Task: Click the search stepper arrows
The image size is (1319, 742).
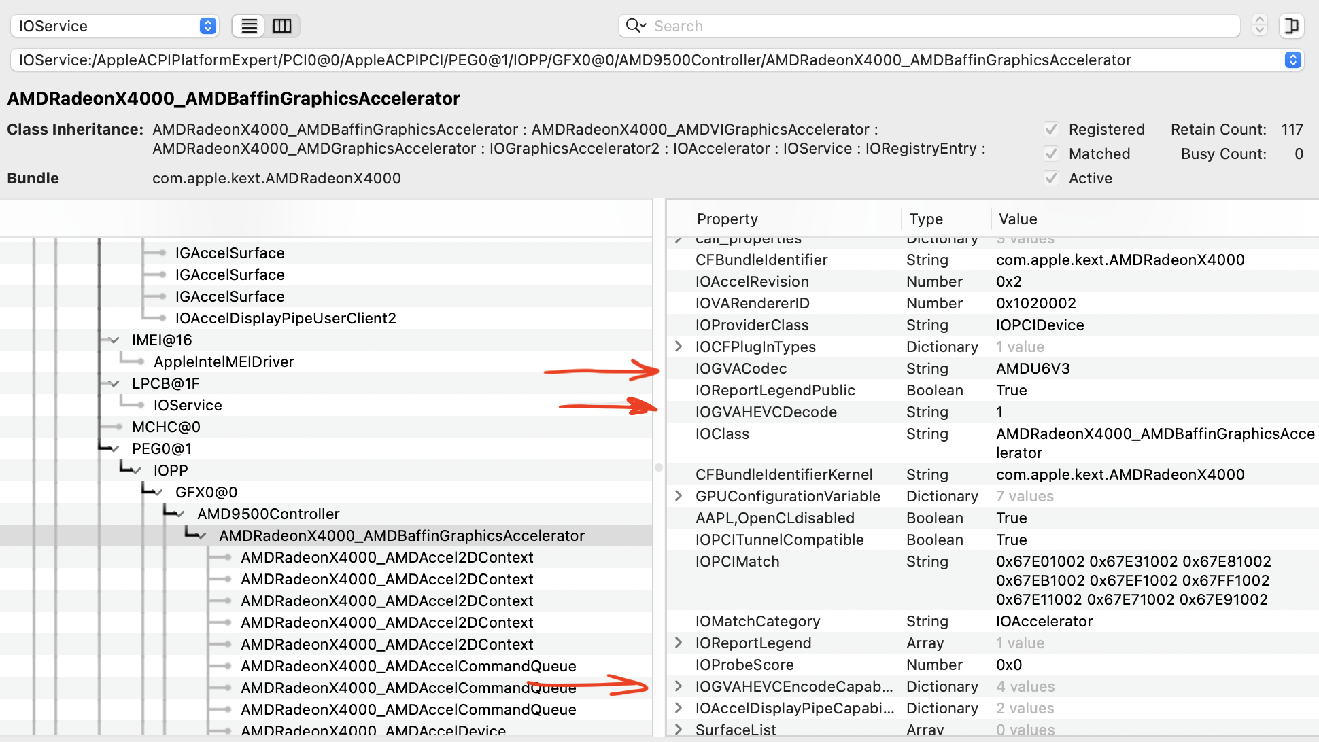Action: tap(1259, 26)
